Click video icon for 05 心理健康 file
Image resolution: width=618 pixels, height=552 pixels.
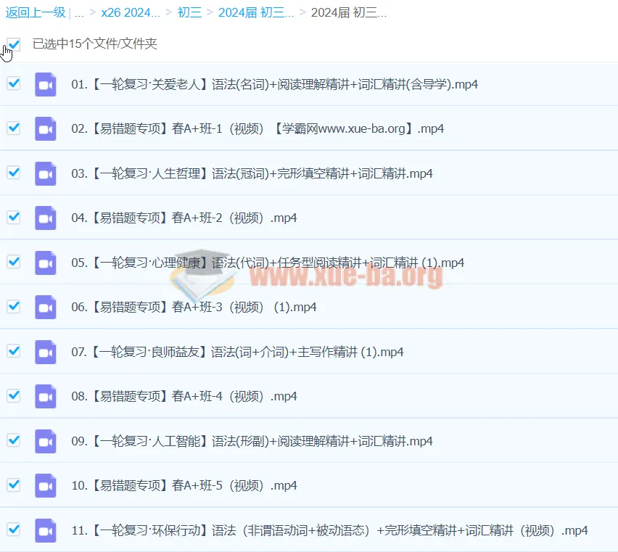[x=46, y=263]
